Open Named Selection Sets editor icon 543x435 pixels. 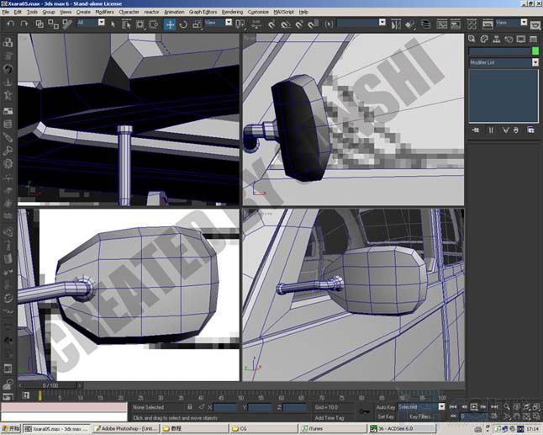329,24
